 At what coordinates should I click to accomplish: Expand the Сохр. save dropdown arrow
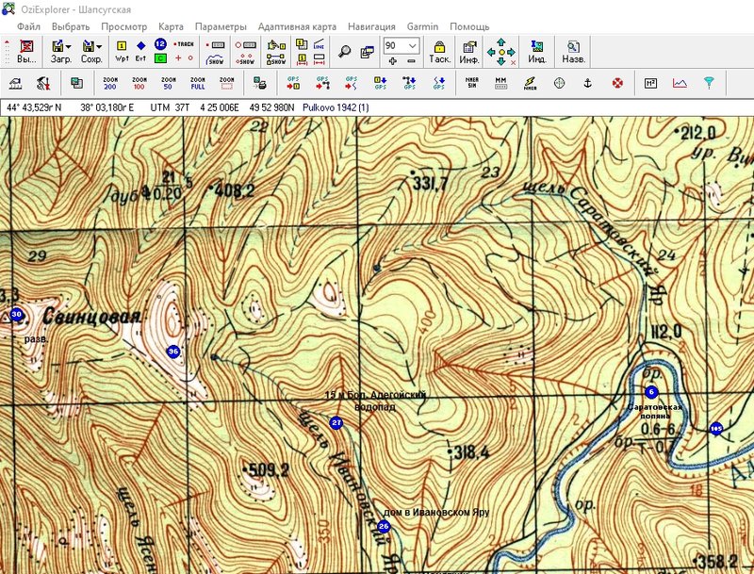pos(99,46)
